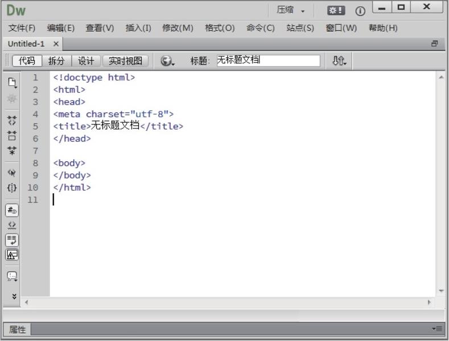This screenshot has width=449, height=341.
Task: Toggle word wrap icon
Action: click(x=12, y=240)
